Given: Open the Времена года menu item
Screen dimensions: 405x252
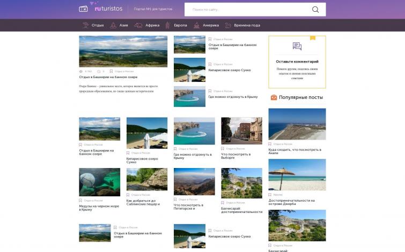Looking at the screenshot, I should [247, 25].
